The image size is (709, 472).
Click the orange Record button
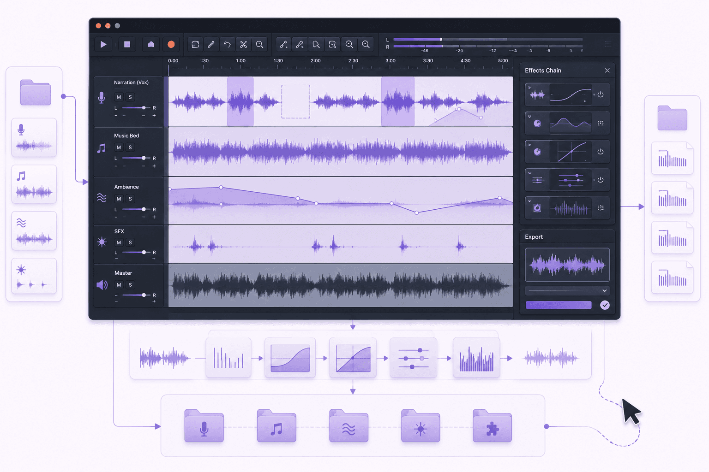tap(171, 44)
